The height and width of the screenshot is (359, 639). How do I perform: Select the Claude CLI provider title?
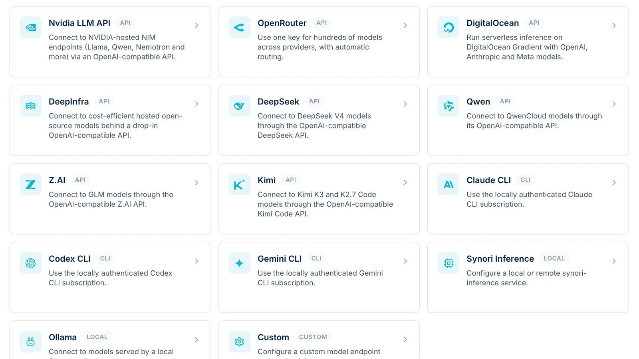pyautogui.click(x=489, y=180)
